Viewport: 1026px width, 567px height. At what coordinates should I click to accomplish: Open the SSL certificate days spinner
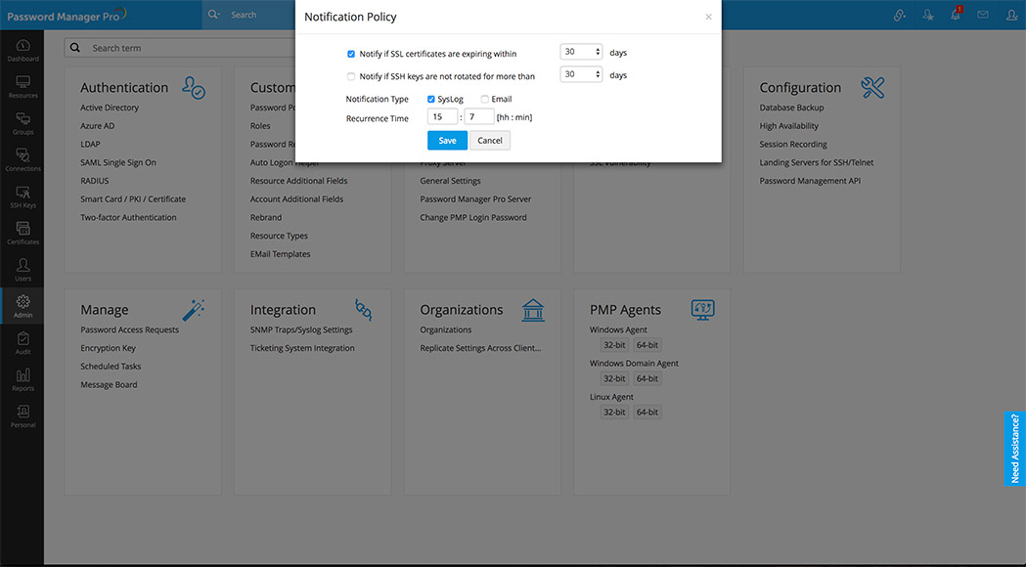coord(581,52)
